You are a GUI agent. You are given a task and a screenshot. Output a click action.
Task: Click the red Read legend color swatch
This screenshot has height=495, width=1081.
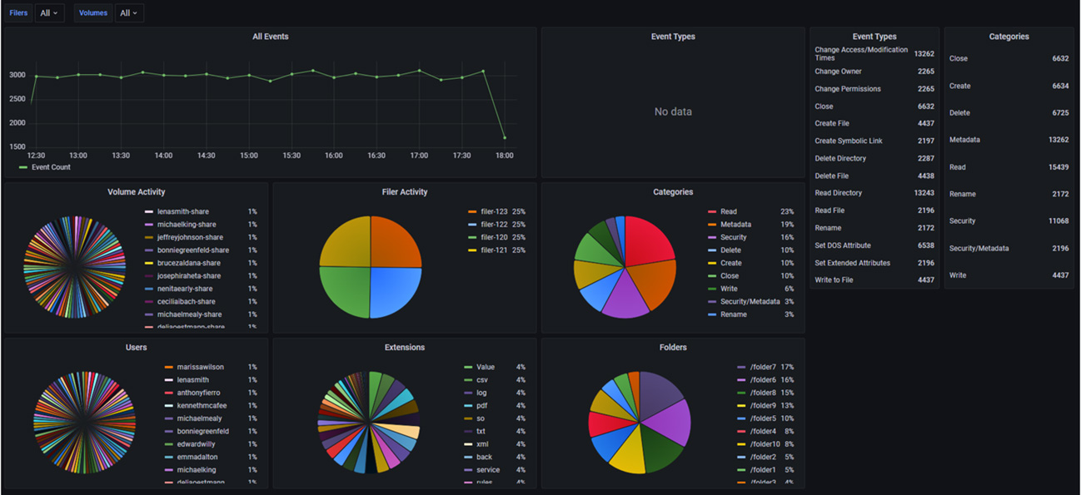click(x=712, y=211)
